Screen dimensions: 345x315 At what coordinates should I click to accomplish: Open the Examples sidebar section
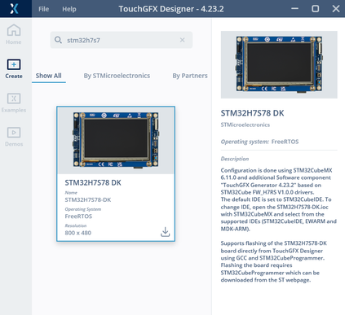pyautogui.click(x=14, y=103)
